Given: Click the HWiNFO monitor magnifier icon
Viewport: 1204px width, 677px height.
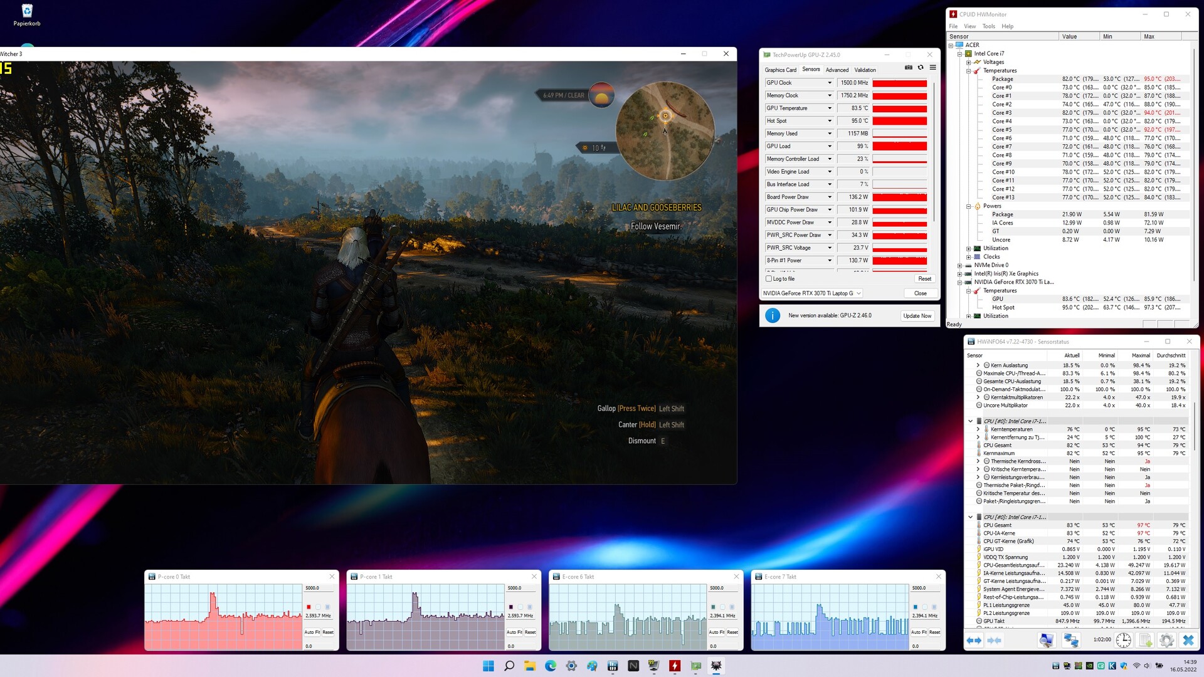Looking at the screenshot, I should [1046, 640].
